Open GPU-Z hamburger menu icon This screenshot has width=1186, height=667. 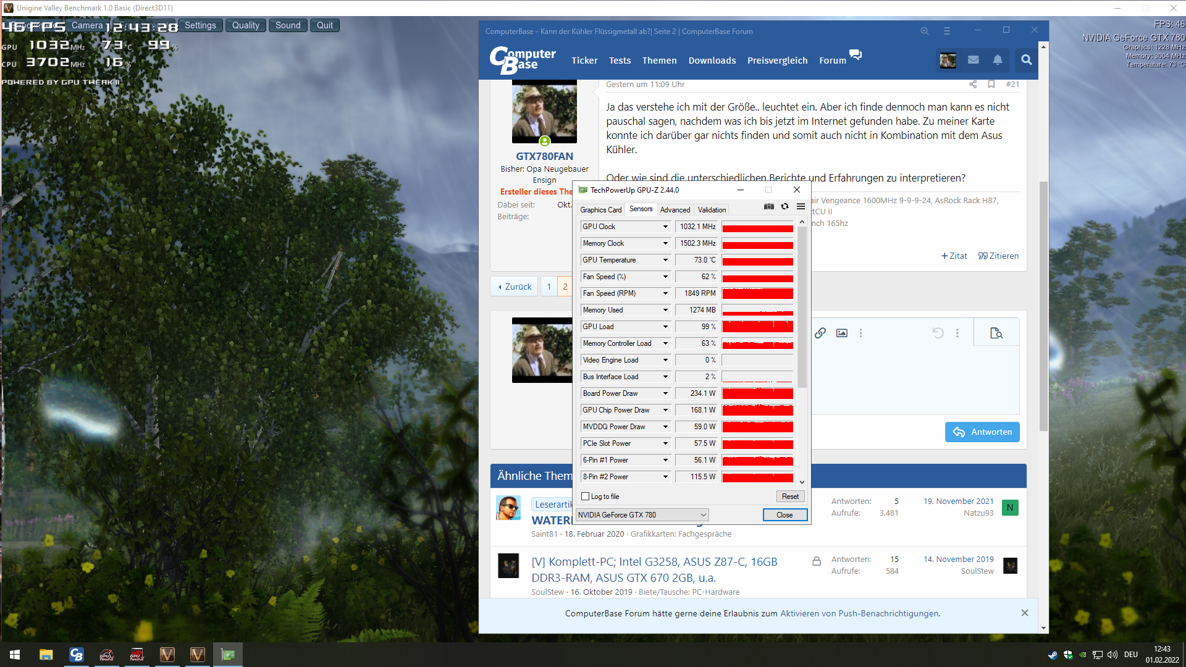(x=801, y=207)
